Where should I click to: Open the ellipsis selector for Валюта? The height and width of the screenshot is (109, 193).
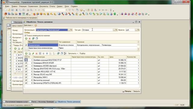[136, 30]
